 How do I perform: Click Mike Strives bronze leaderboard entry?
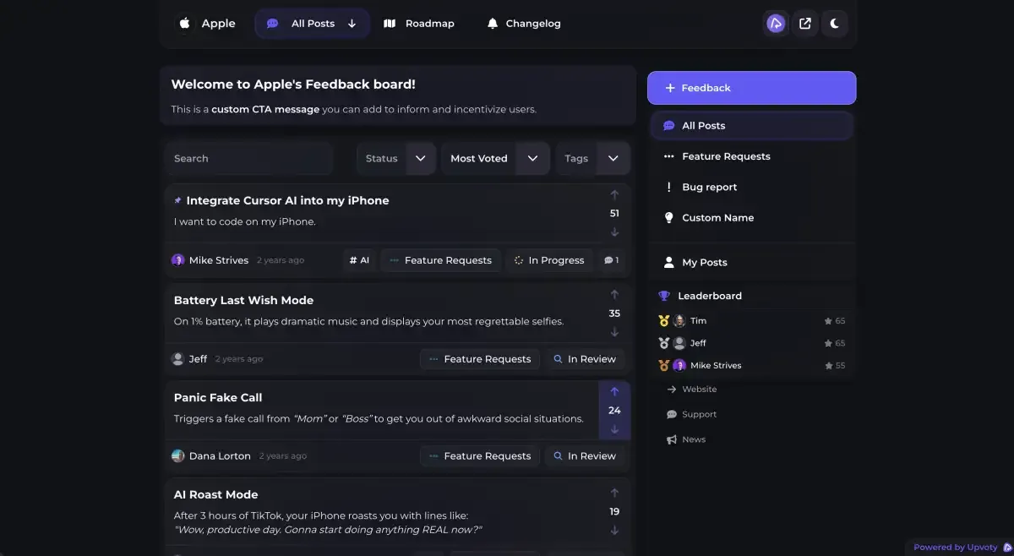751,366
